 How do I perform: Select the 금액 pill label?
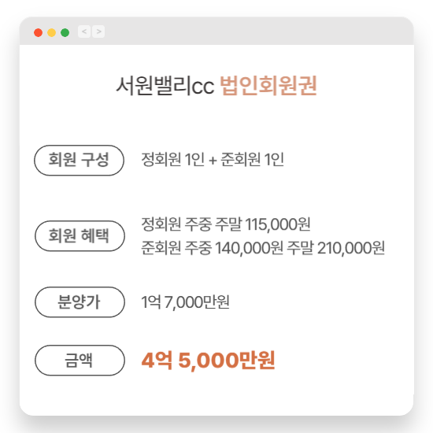(x=80, y=361)
